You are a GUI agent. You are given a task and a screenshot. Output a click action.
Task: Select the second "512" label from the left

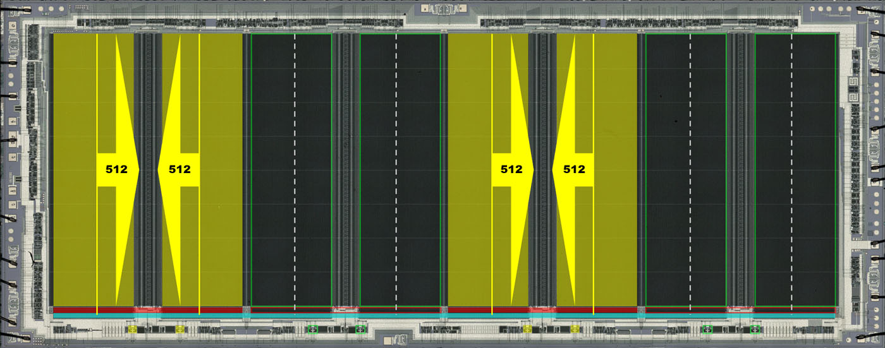tap(180, 169)
